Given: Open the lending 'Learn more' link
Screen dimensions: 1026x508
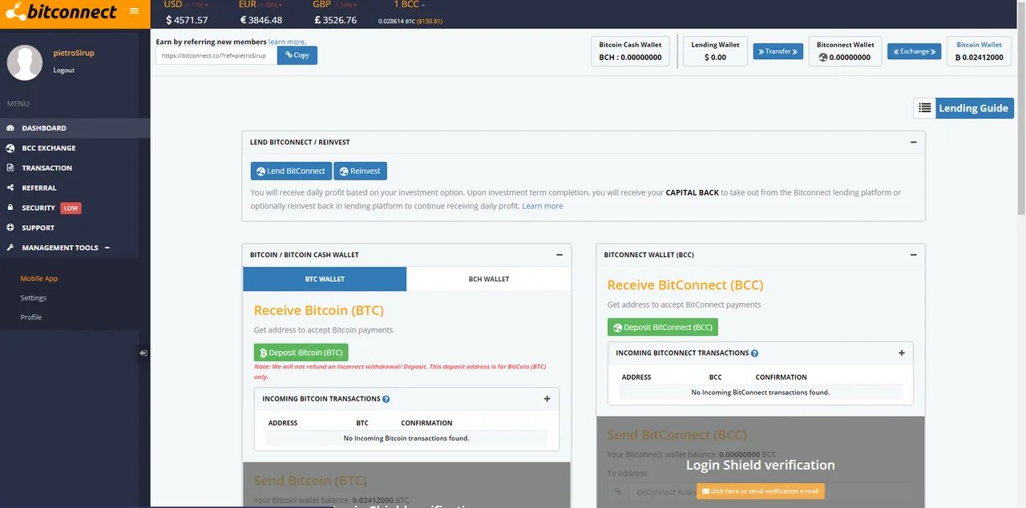Looking at the screenshot, I should click(x=543, y=206).
